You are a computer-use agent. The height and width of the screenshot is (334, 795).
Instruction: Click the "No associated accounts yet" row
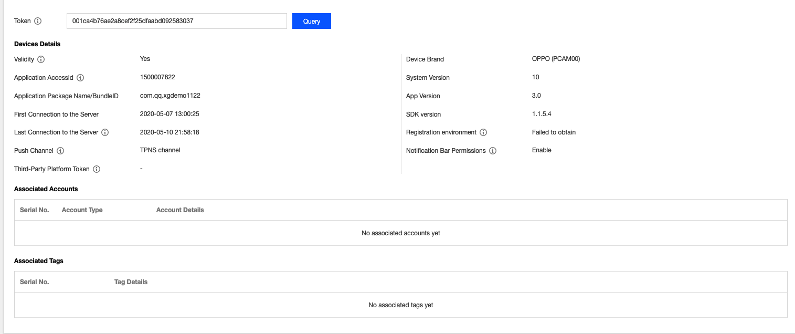[x=400, y=233]
